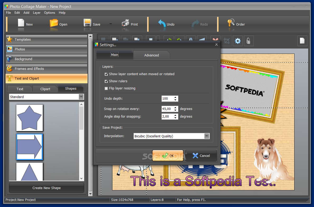Enable Flip layer resizing checkbox
The width and height of the screenshot is (314, 207).
[106, 89]
